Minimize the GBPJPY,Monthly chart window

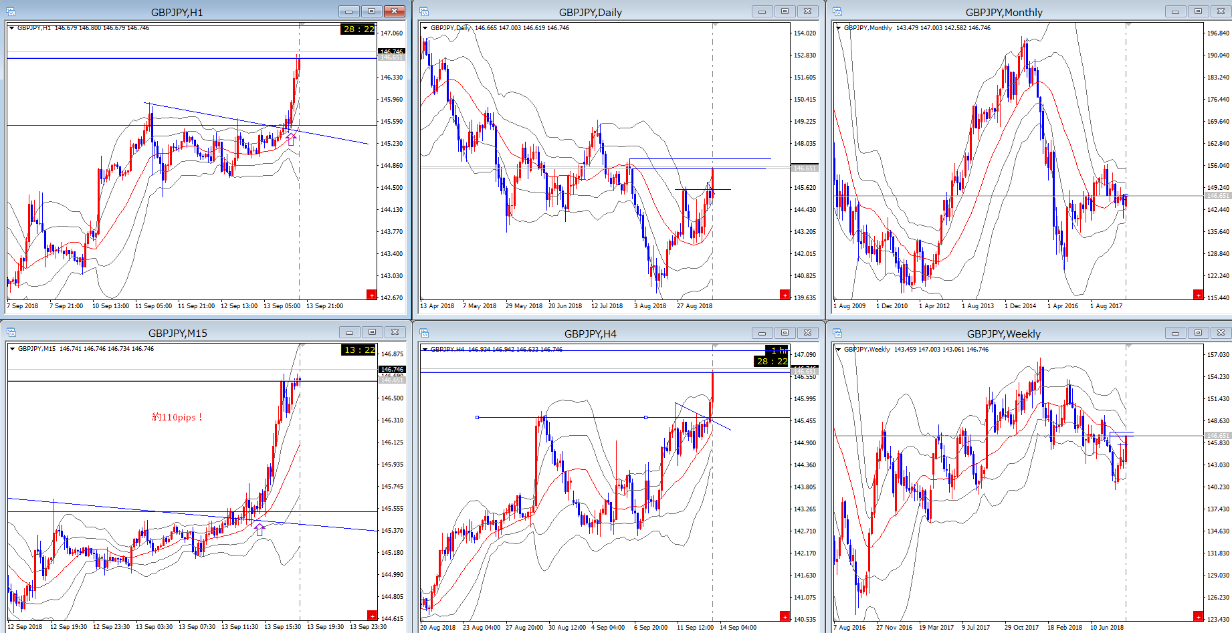pyautogui.click(x=1175, y=11)
